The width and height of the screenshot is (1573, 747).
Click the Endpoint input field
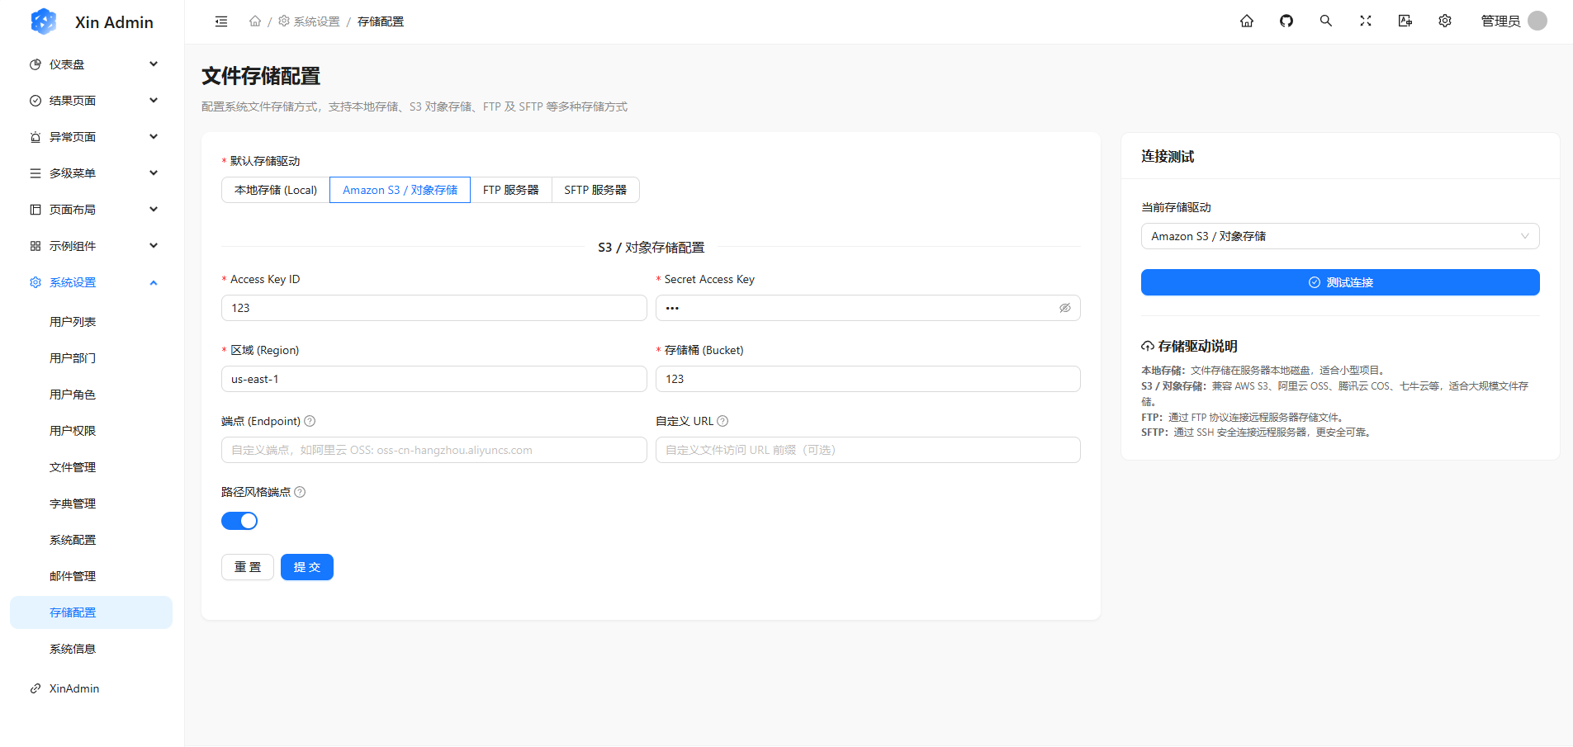pos(434,449)
